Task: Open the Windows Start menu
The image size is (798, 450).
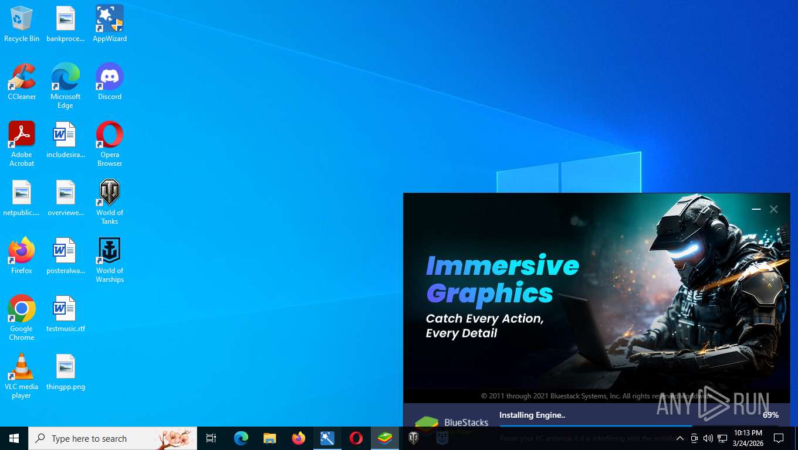Action: tap(14, 438)
